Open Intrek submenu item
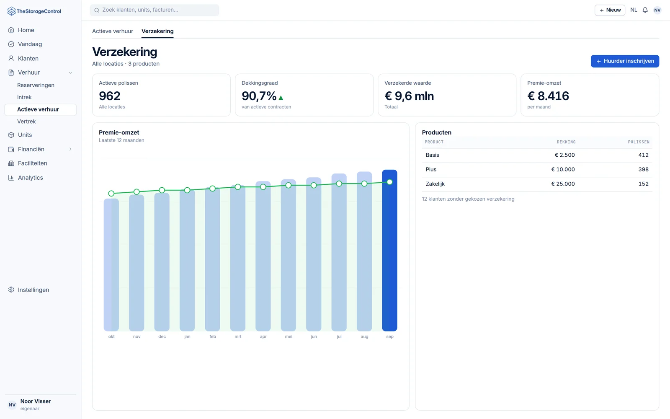 [40, 97]
